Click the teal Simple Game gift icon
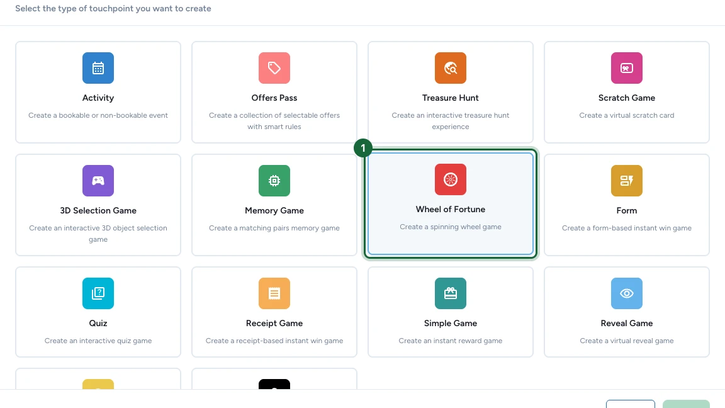 click(x=451, y=293)
